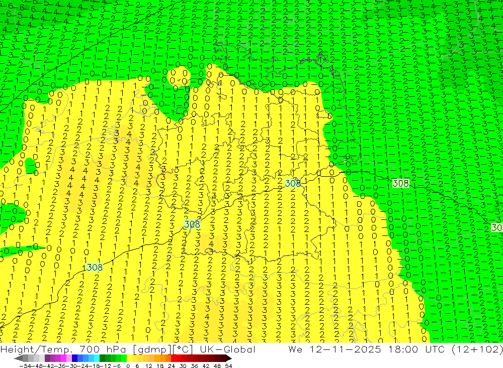
Task: Click the lowest "308" contour label on the map
Action: [95, 267]
